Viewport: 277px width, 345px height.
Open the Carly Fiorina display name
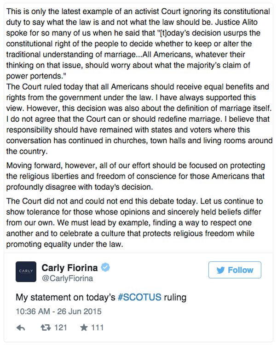(x=69, y=268)
